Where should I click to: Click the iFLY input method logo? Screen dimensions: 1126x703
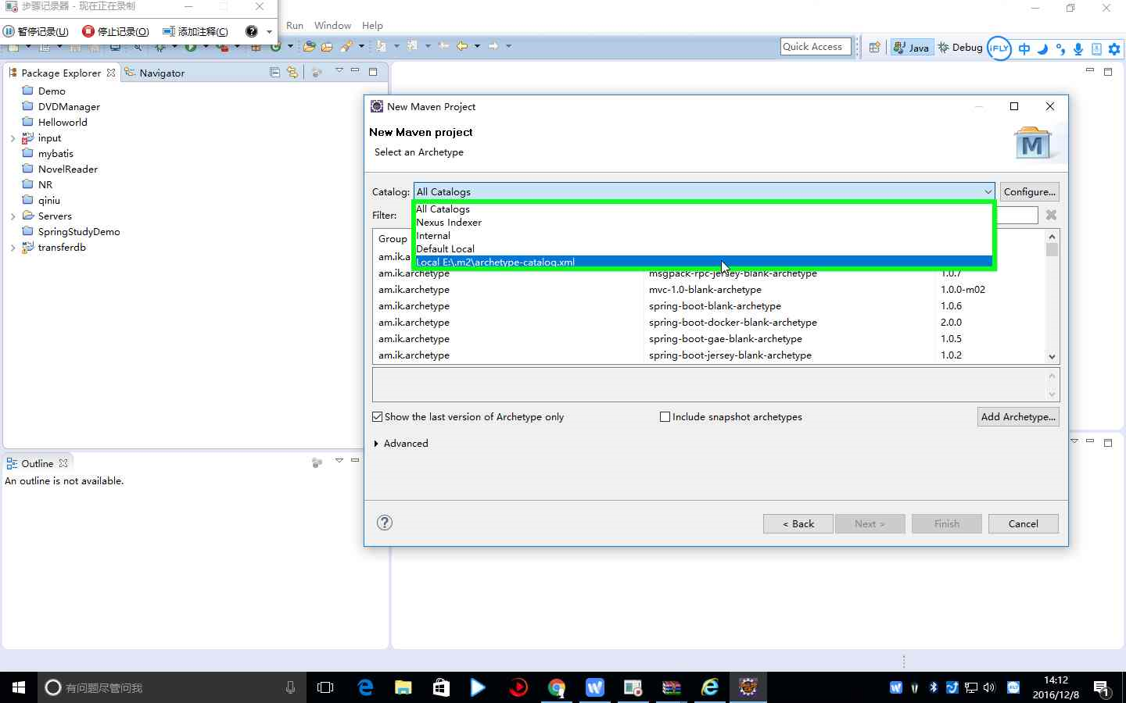coord(999,48)
